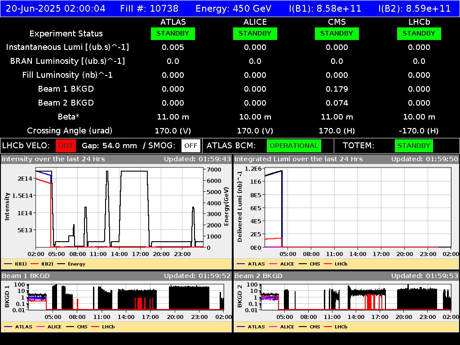Click the Intensity over the last 24 Hrs title
The height and width of the screenshot is (345, 460).
[x=53, y=159]
